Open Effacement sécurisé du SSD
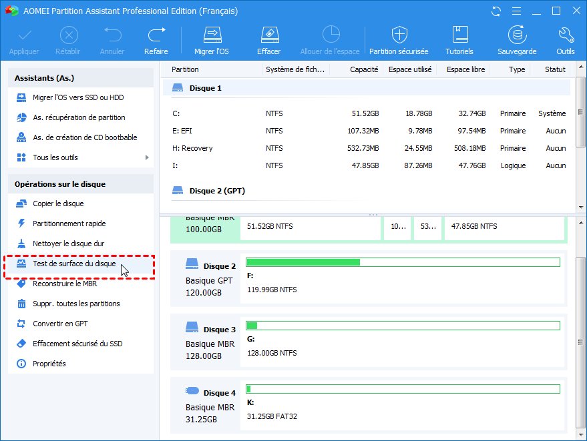The image size is (587, 441). pos(81,344)
